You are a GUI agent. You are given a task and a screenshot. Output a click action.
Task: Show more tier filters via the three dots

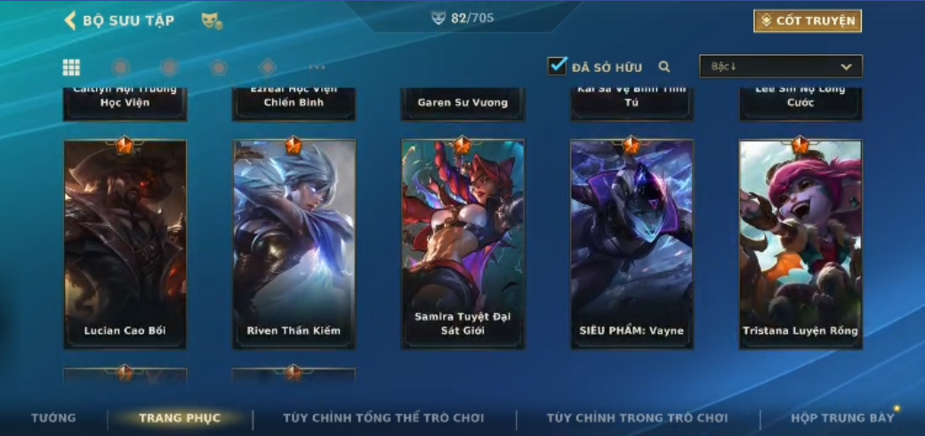(317, 67)
